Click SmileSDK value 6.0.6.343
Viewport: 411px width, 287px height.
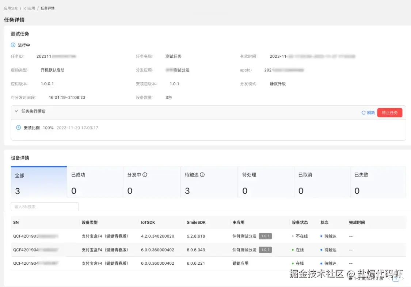[x=196, y=250]
